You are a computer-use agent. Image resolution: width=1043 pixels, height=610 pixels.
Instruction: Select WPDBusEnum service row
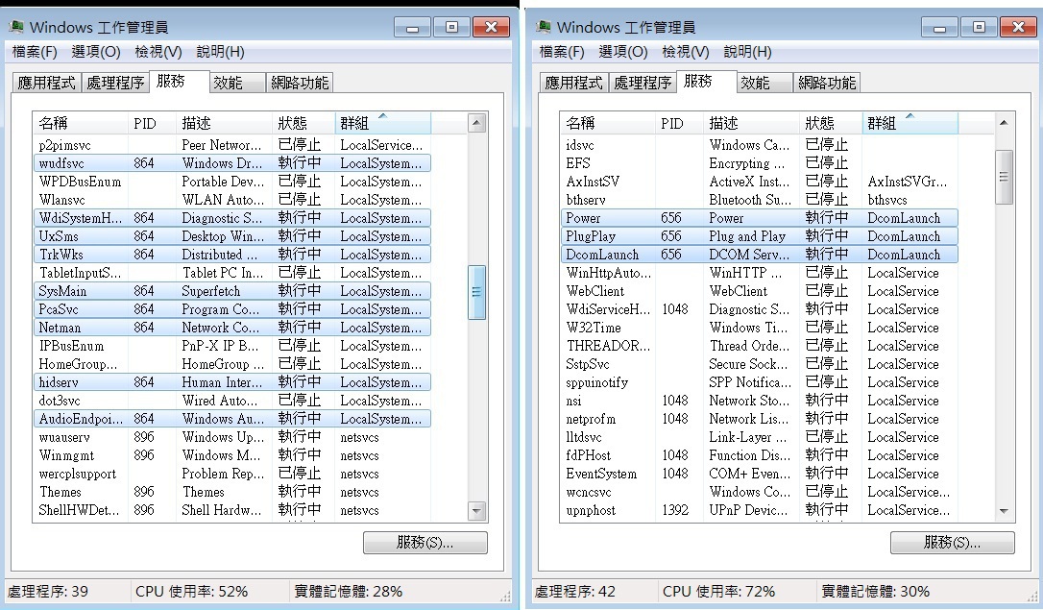232,182
